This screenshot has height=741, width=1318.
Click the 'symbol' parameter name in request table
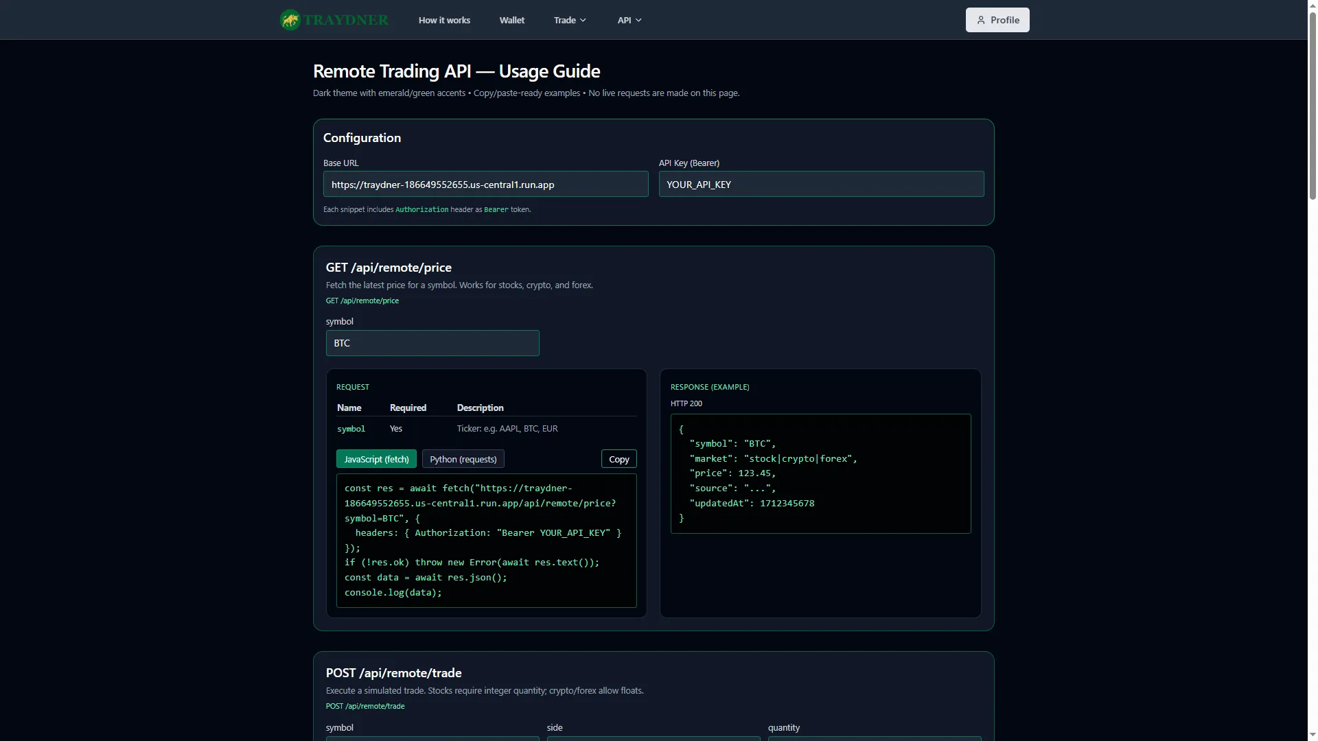click(351, 429)
